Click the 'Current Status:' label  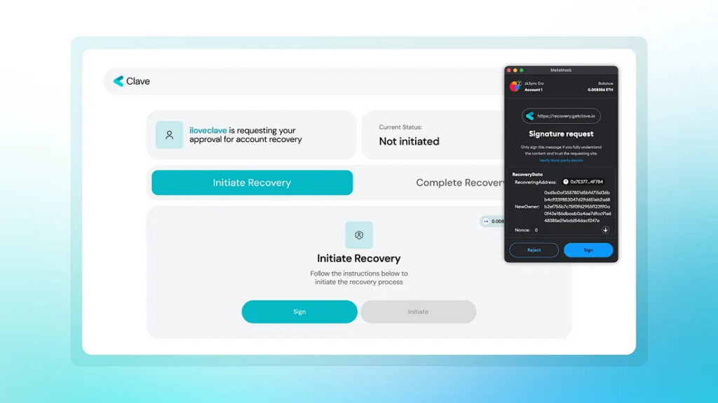click(x=400, y=127)
